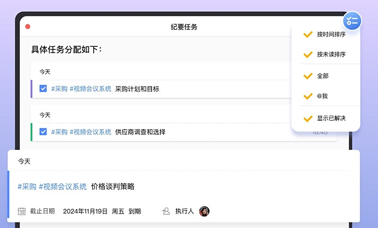Screen dimensions: 378x228
Task: Click the 截止日期 label
Action: tap(43, 211)
